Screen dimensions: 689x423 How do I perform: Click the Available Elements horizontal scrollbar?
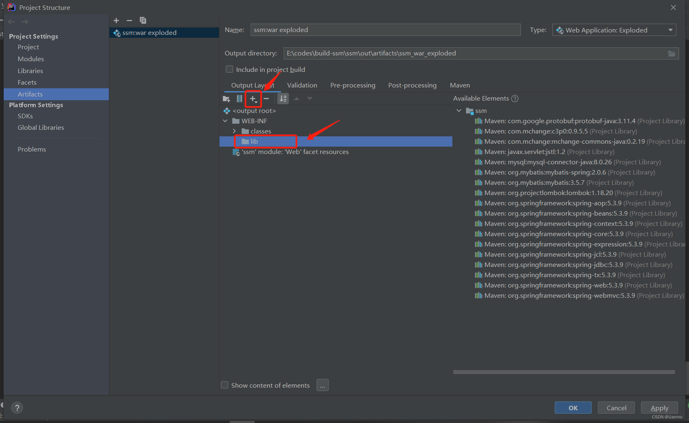click(564, 372)
